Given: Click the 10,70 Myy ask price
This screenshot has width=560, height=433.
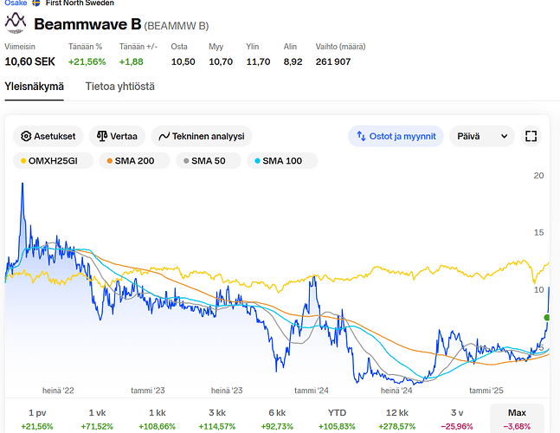Looking at the screenshot, I should click(x=221, y=61).
